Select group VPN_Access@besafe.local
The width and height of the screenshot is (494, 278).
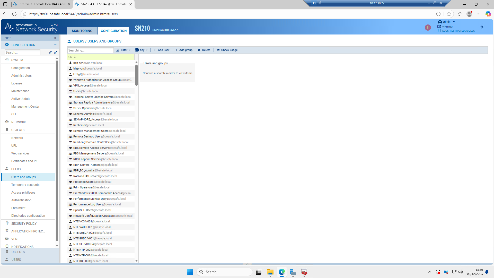(101, 85)
